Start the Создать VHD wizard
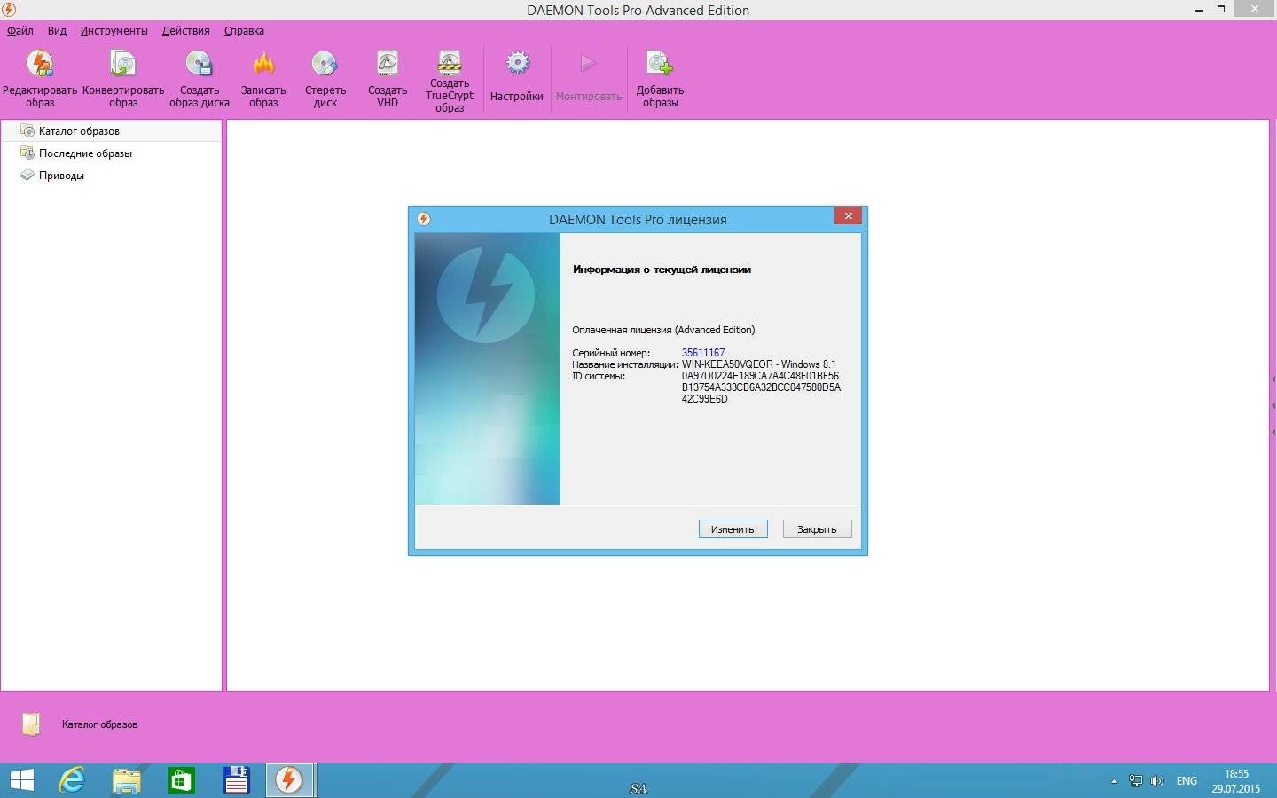The height and width of the screenshot is (798, 1277). pos(388,78)
